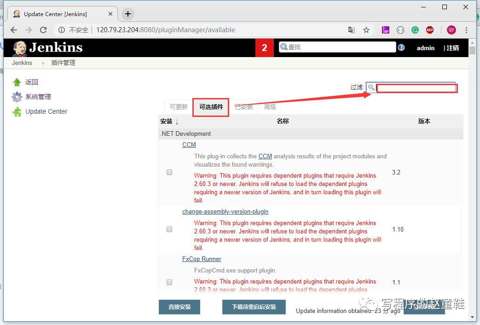Click the Jenkins butler logo

[x=20, y=48]
